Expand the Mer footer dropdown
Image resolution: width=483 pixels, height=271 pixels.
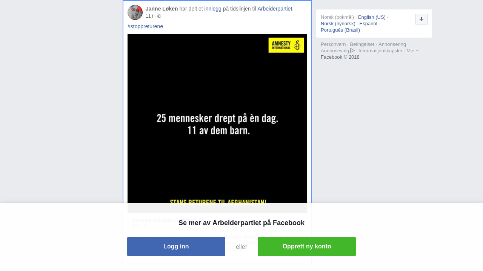pyautogui.click(x=412, y=51)
